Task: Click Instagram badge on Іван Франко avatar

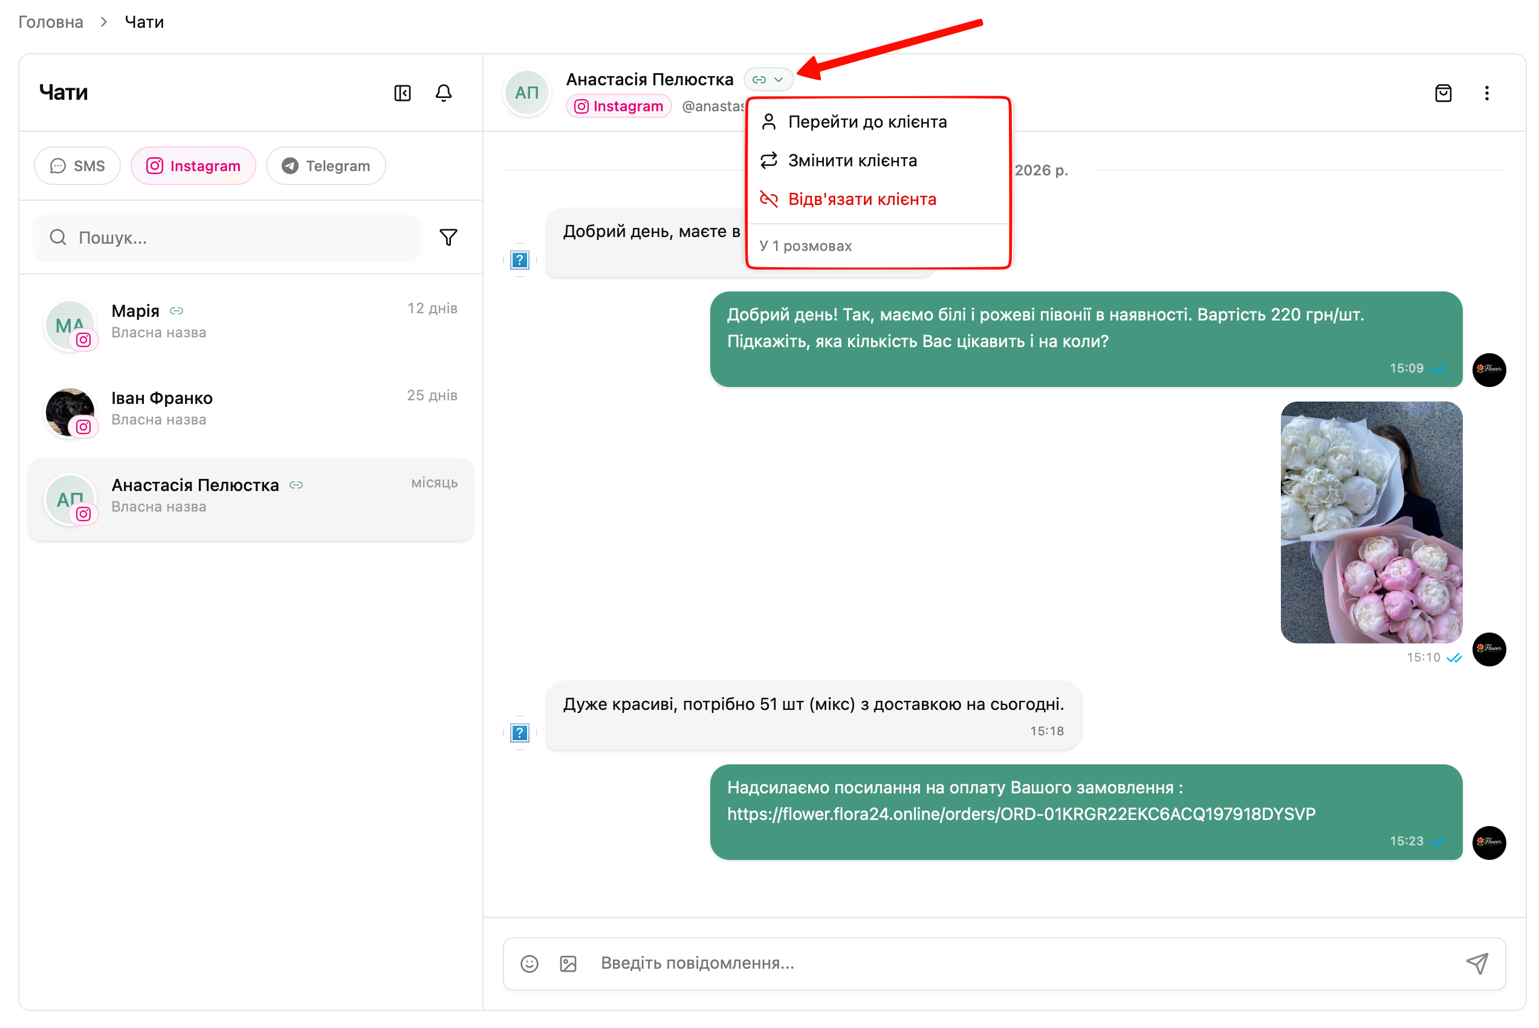Action: 83,427
